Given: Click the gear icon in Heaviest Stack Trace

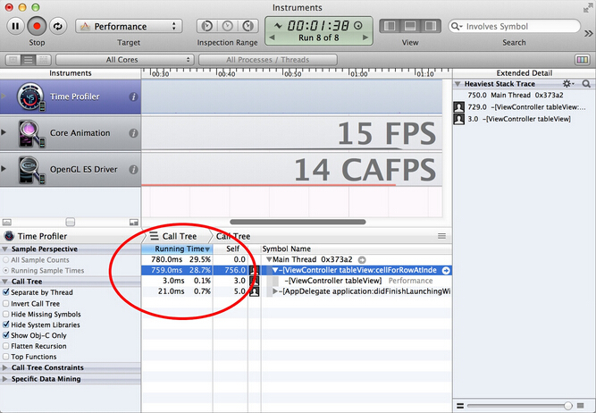Looking at the screenshot, I should coord(567,83).
